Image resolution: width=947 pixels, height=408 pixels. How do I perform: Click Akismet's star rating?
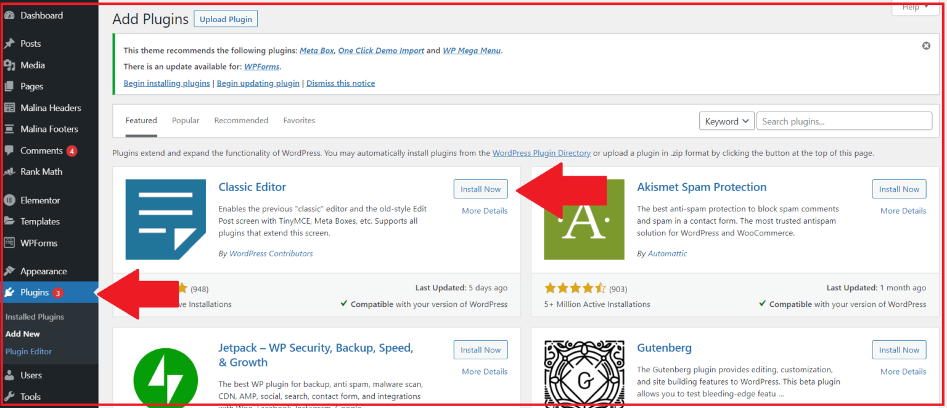point(575,288)
